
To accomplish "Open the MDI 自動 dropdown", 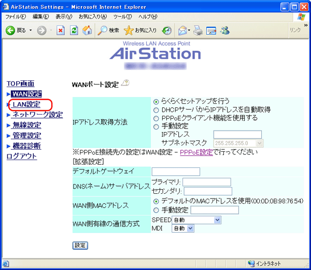I will [182, 229].
